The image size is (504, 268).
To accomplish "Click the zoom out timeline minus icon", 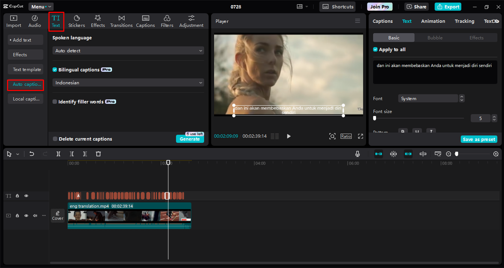I will (x=448, y=154).
